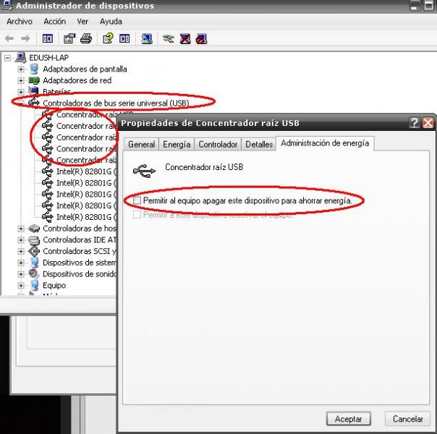This screenshot has height=434, width=437.
Task: Expand Controladoras SCSI node
Action: pyautogui.click(x=21, y=251)
